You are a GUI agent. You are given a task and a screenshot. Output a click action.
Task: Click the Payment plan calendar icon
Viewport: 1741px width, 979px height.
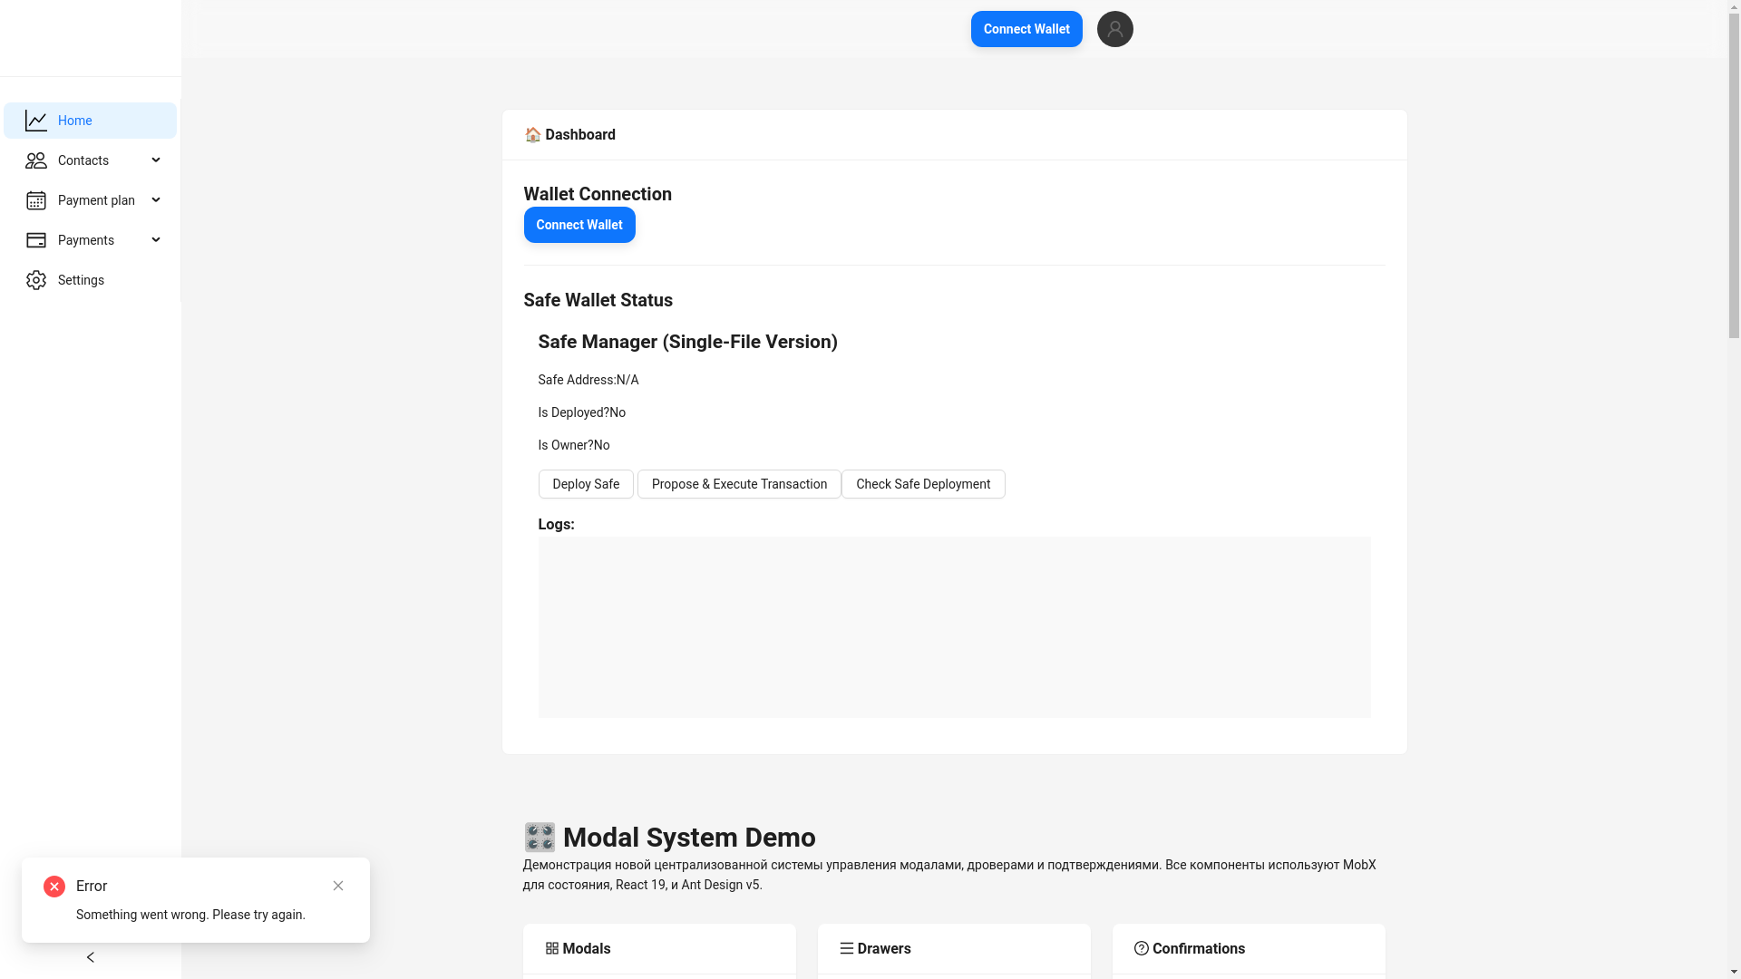36,200
